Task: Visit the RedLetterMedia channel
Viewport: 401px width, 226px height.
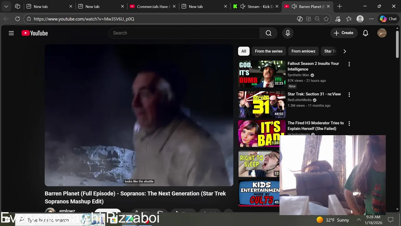Action: (299, 100)
